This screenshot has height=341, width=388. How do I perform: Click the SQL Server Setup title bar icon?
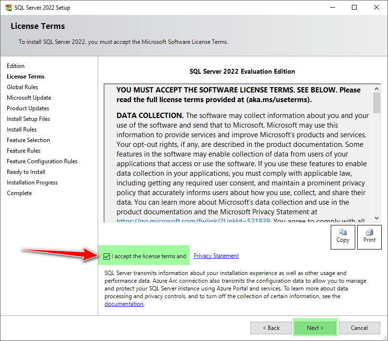(x=8, y=7)
